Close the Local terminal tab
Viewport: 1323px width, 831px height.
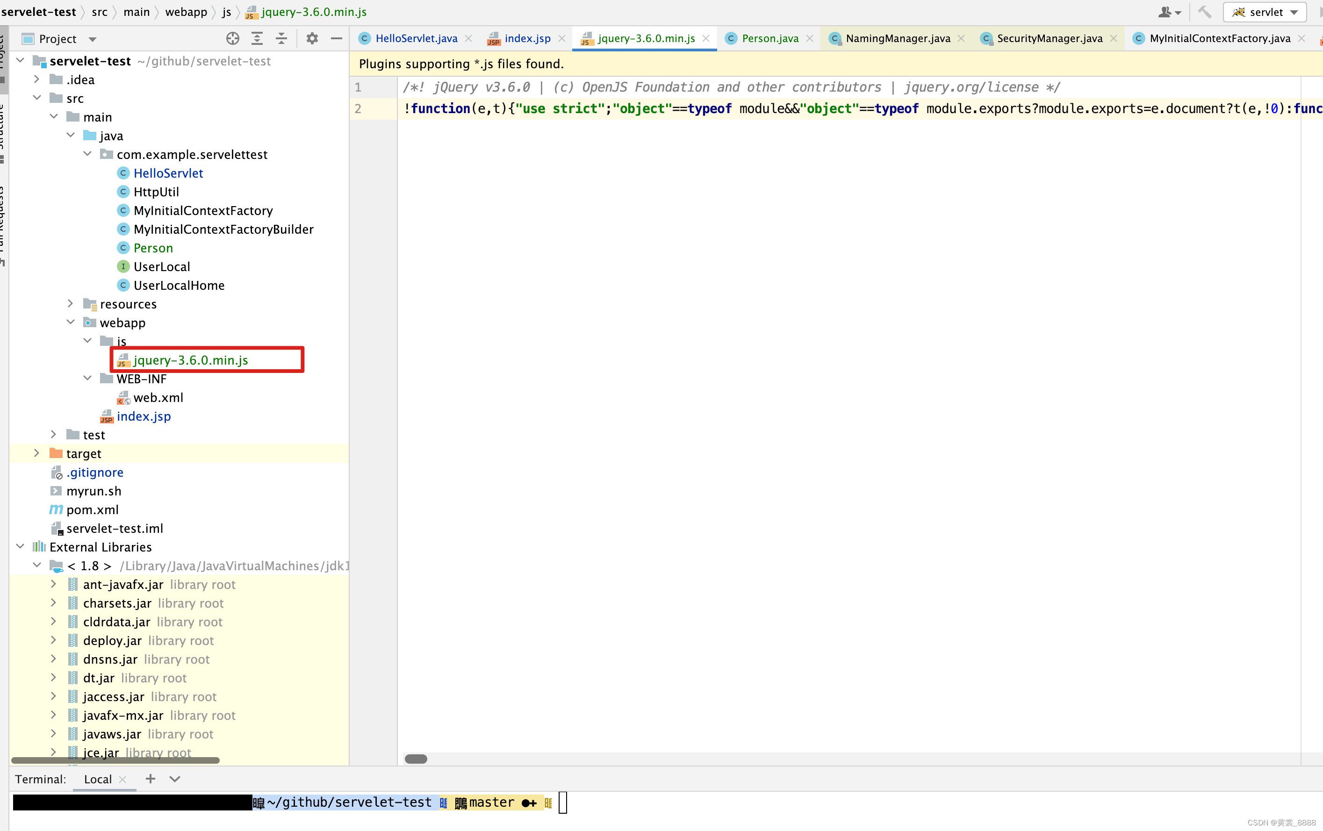tap(122, 779)
